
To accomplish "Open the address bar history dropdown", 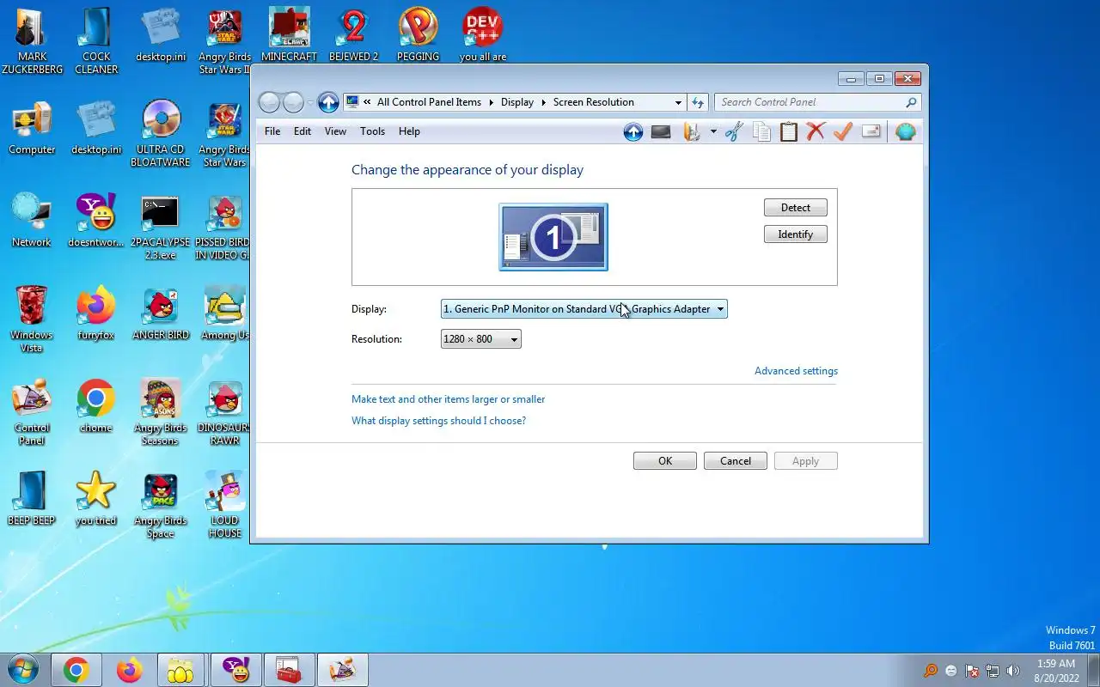I will click(x=678, y=102).
